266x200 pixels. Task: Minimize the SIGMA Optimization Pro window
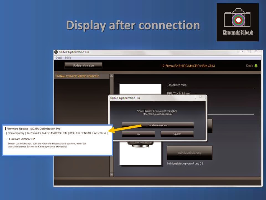(x=241, y=51)
